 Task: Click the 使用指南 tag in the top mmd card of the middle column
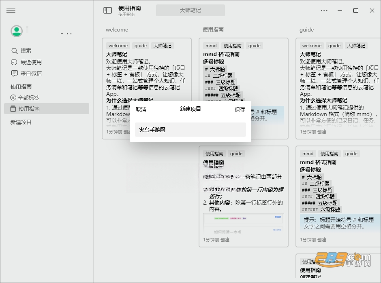[x=232, y=46]
